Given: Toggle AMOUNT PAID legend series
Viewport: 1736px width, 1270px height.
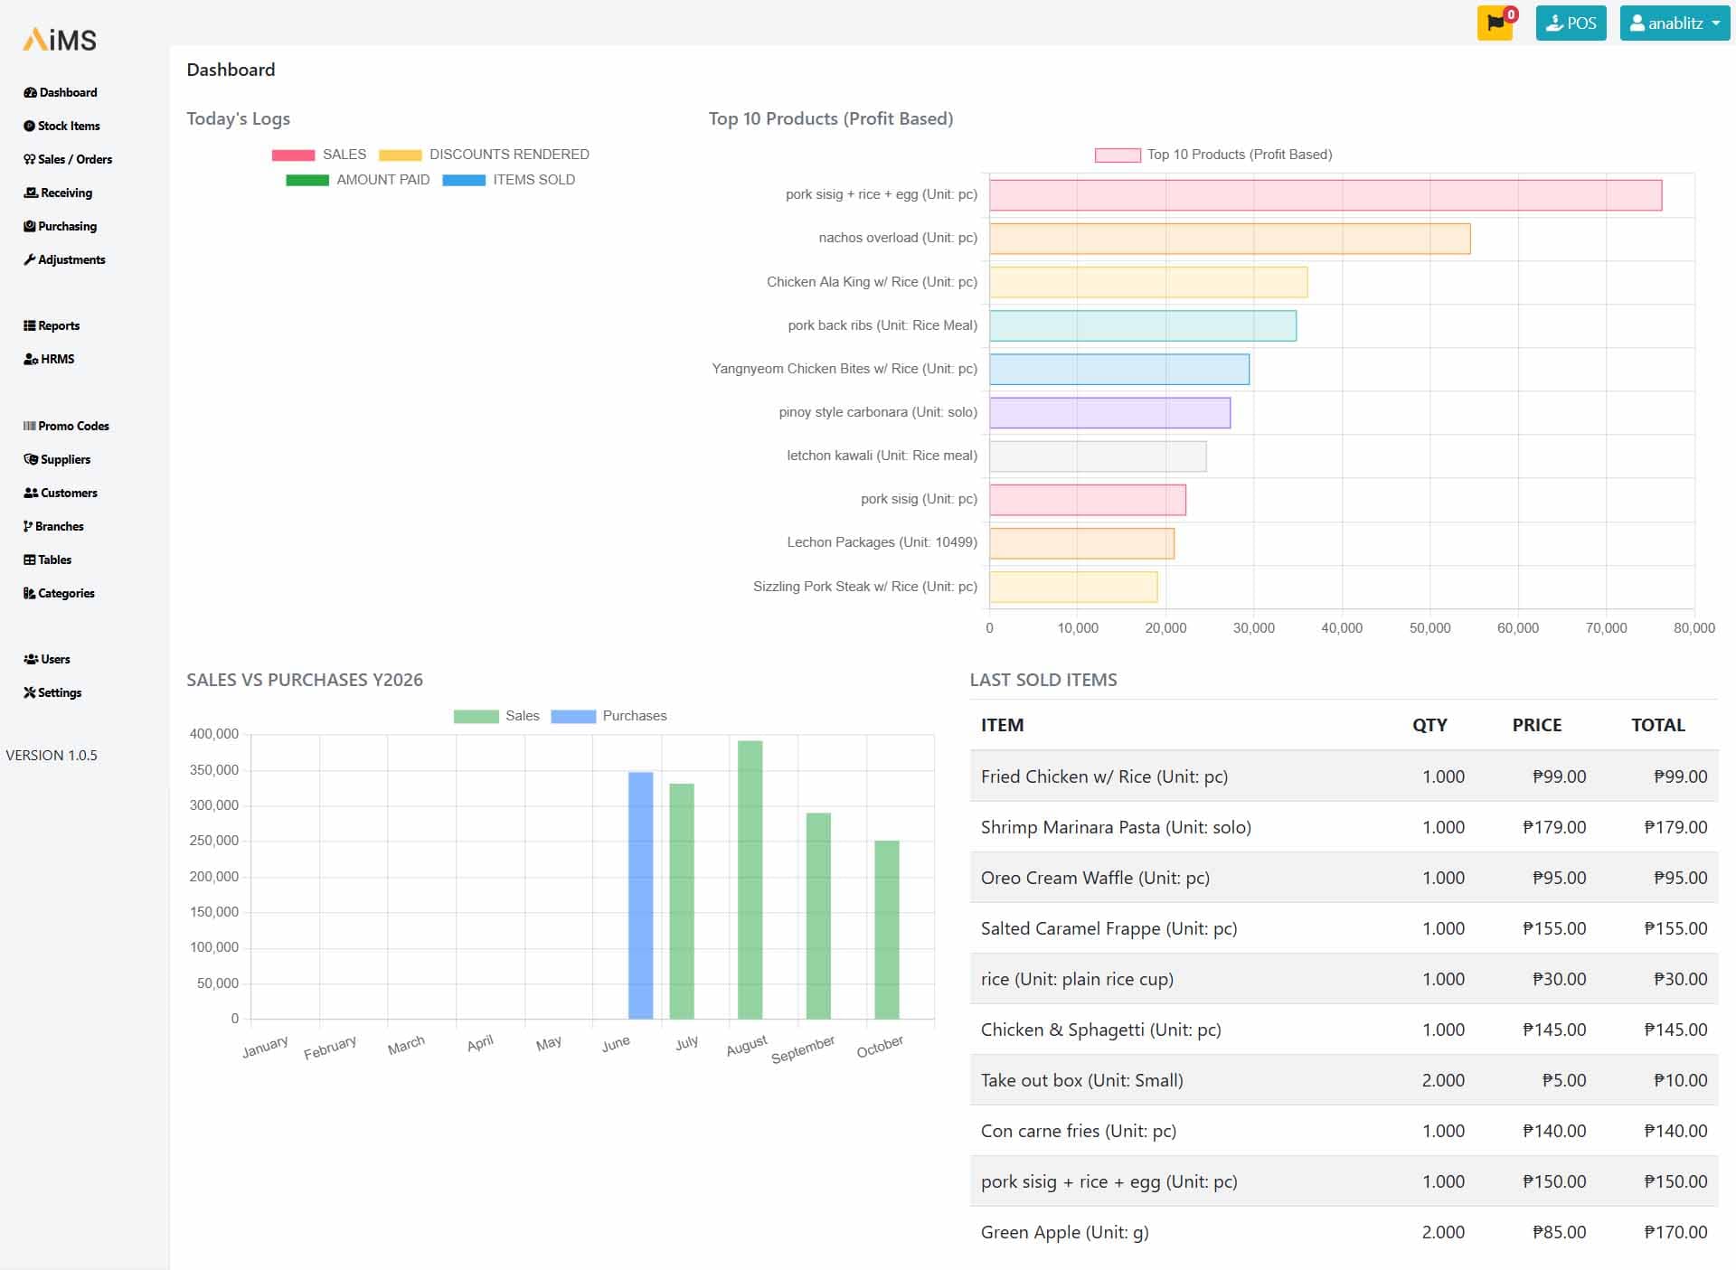Looking at the screenshot, I should tap(358, 180).
